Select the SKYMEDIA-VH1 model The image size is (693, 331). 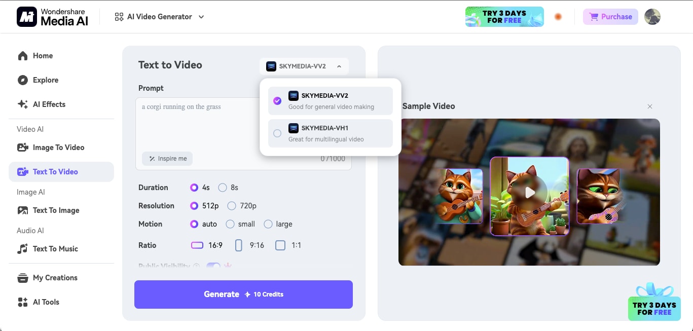(330, 133)
